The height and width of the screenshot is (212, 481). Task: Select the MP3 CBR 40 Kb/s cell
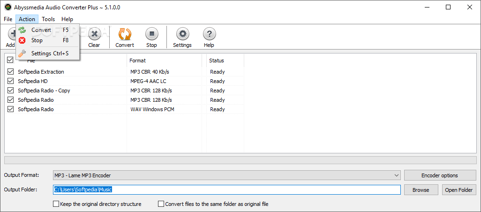point(150,72)
